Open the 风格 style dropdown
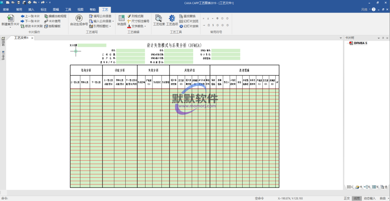Image resolution: width=390 pixels, height=201 pixels. (365, 9)
